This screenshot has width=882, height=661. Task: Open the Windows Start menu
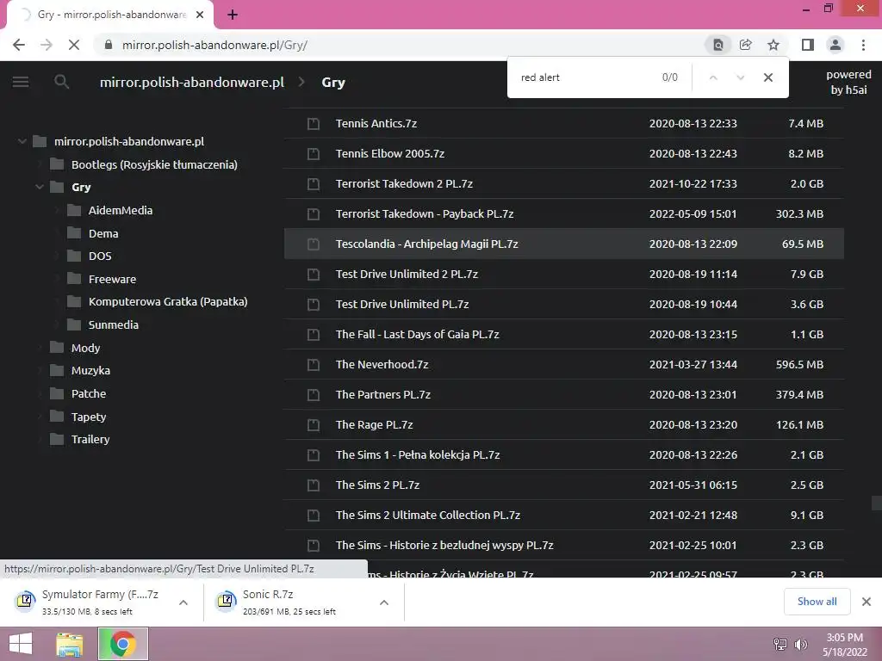21,644
